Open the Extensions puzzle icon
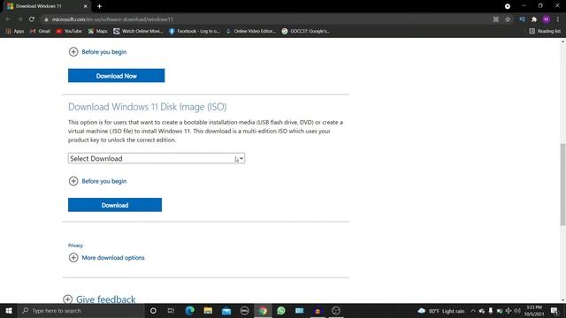Image resolution: width=566 pixels, height=318 pixels. pos(534,19)
